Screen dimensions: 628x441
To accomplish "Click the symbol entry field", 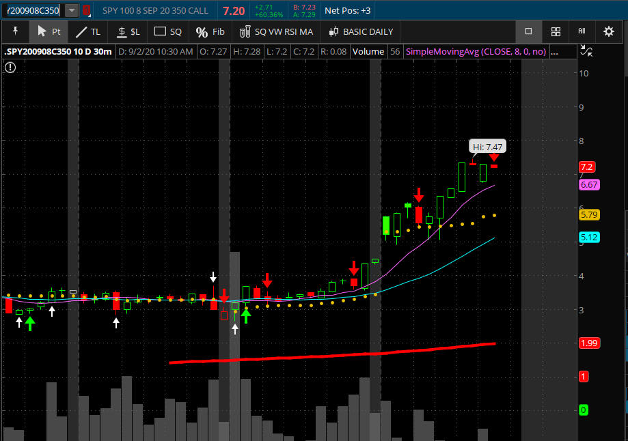I will 33,10.
